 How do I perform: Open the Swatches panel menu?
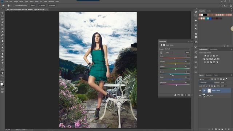point(231,11)
